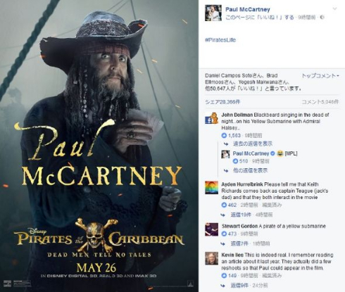Expand 過去の返信を表示 previous replies
Screen dimensions: 345x292
(253, 144)
